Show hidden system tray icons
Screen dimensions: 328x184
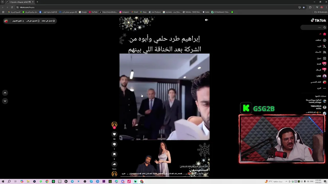286,181
